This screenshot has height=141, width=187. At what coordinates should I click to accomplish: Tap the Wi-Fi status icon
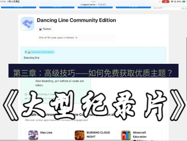click(x=172, y=1)
